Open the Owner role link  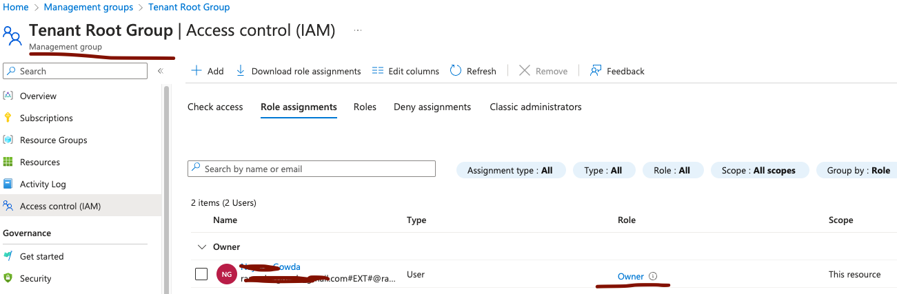click(631, 276)
